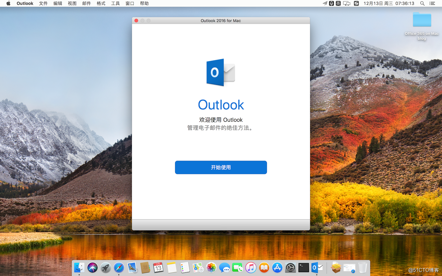Click the paper plane menu bar icon
The height and width of the screenshot is (276, 442).
tap(325, 3)
